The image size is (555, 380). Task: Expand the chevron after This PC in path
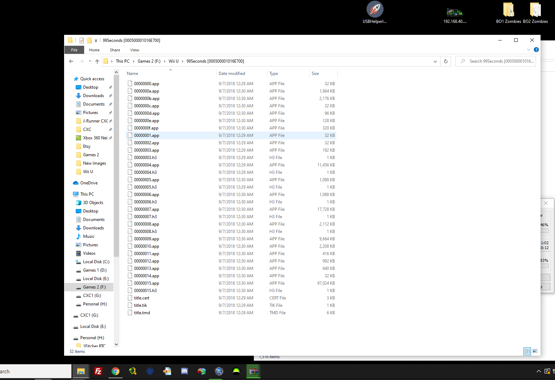pyautogui.click(x=133, y=61)
